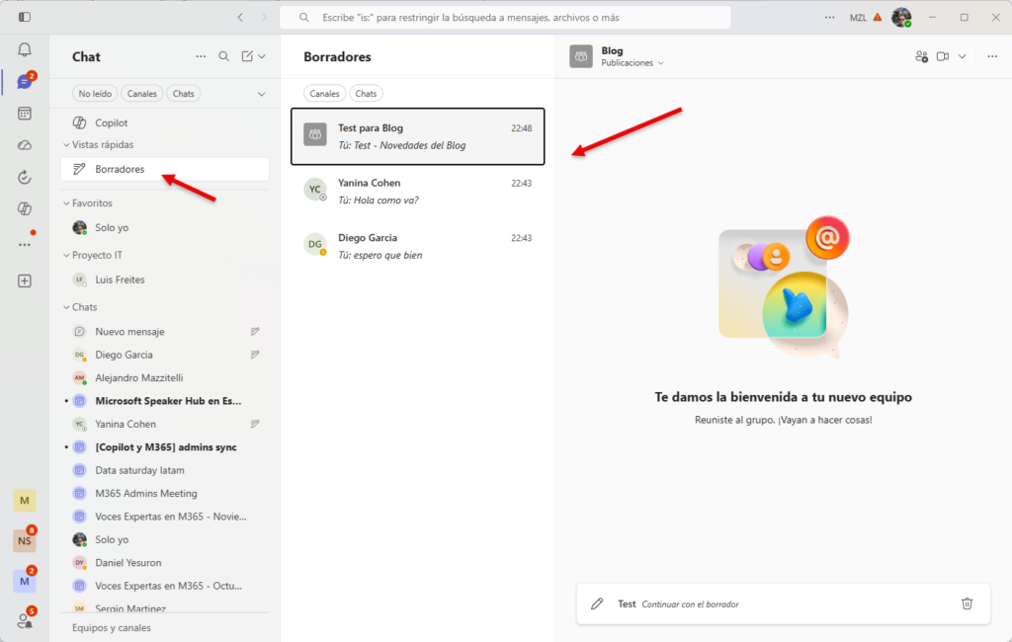Start a new chat with compose icon
This screenshot has width=1012, height=642.
coord(248,57)
